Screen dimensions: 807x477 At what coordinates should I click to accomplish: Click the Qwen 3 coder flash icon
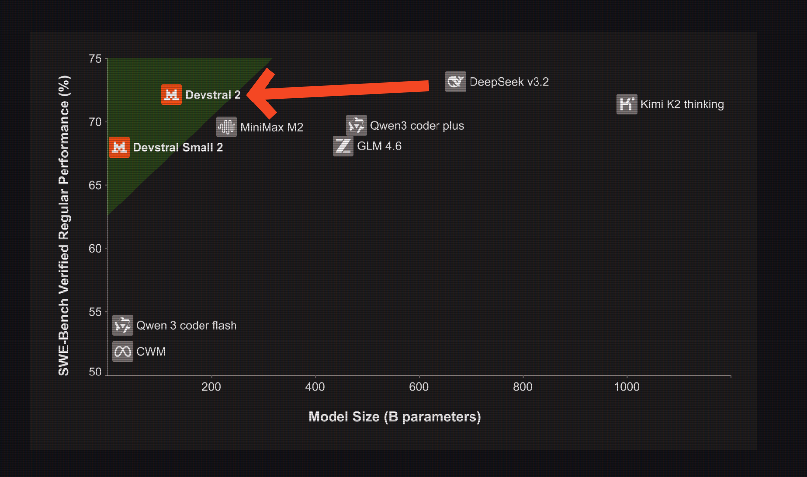click(x=123, y=325)
